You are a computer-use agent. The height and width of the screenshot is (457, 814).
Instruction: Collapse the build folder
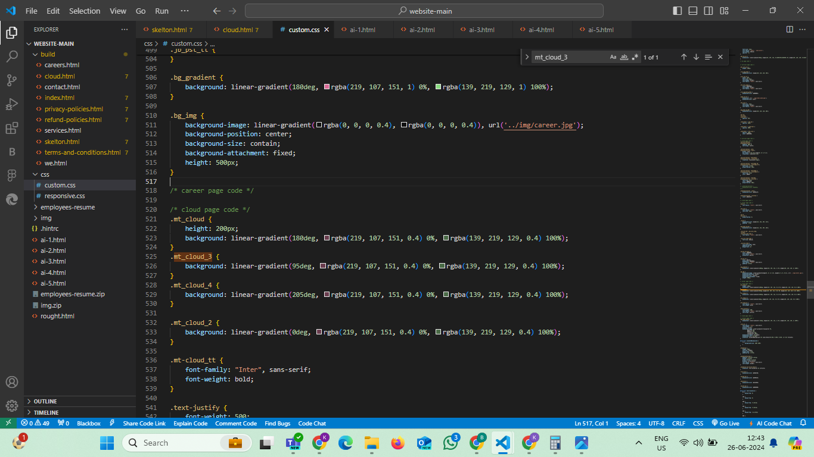(x=48, y=54)
